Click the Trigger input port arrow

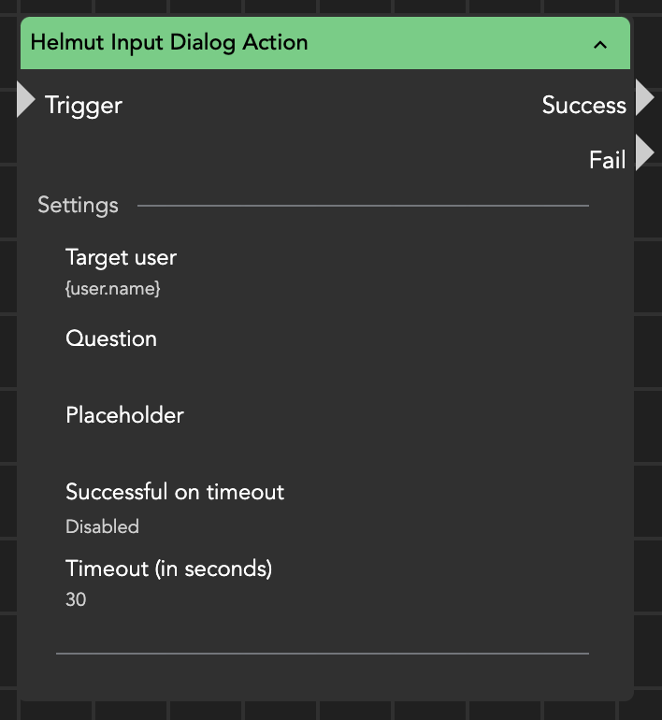25,100
